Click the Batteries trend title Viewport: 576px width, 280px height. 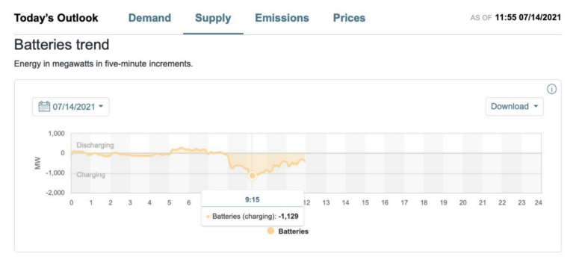[x=62, y=45]
